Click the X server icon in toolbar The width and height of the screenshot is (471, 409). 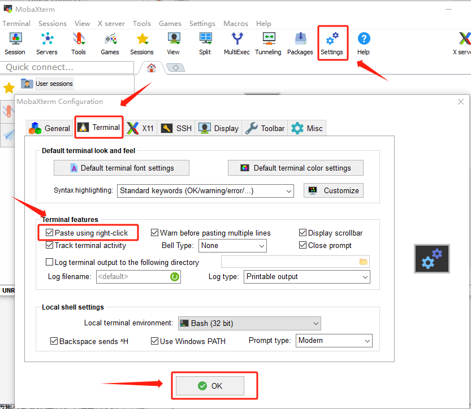coord(463,44)
